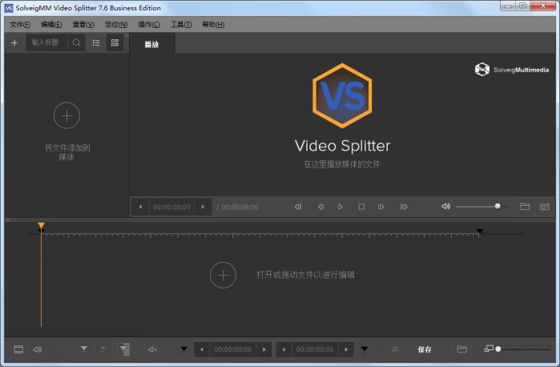Click the fragment end time field
The width and height of the screenshot is (560, 367).
click(x=315, y=349)
